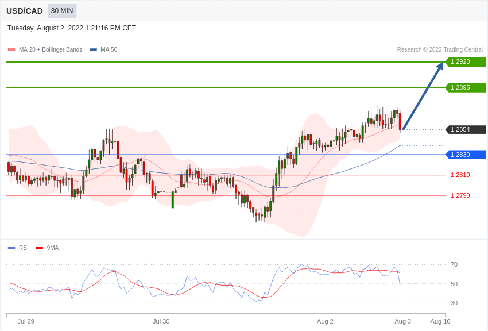Viewport: 488px width, 331px height.
Task: Click the 30 MIN timeframe badge
Action: [x=62, y=11]
